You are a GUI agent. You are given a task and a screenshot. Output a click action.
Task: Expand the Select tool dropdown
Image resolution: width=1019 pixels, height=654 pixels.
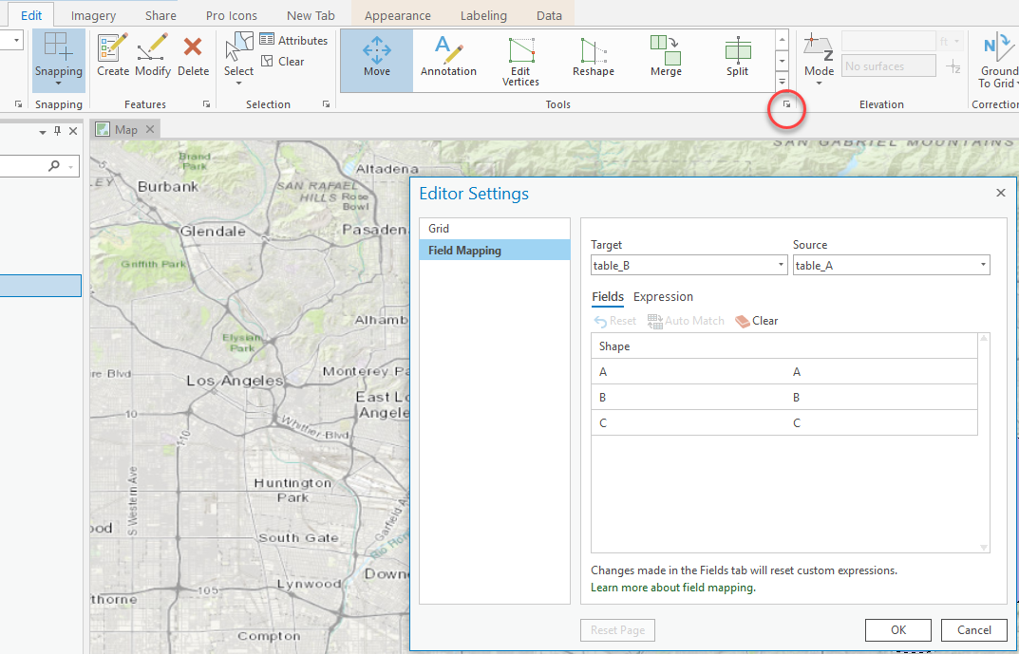[238, 83]
